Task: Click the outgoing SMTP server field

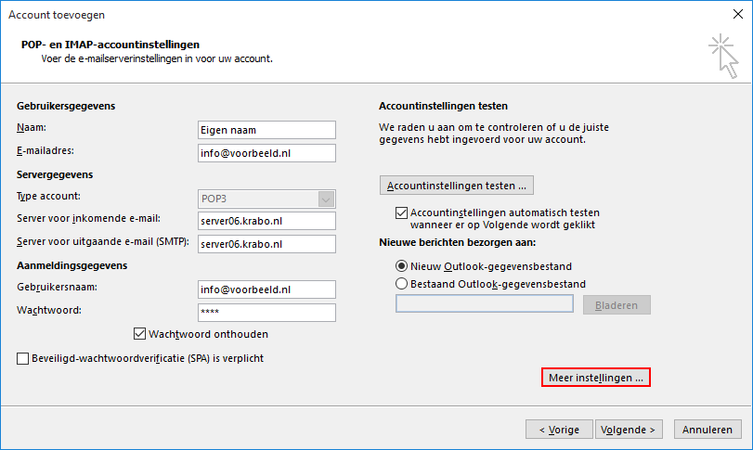Action: pos(266,244)
